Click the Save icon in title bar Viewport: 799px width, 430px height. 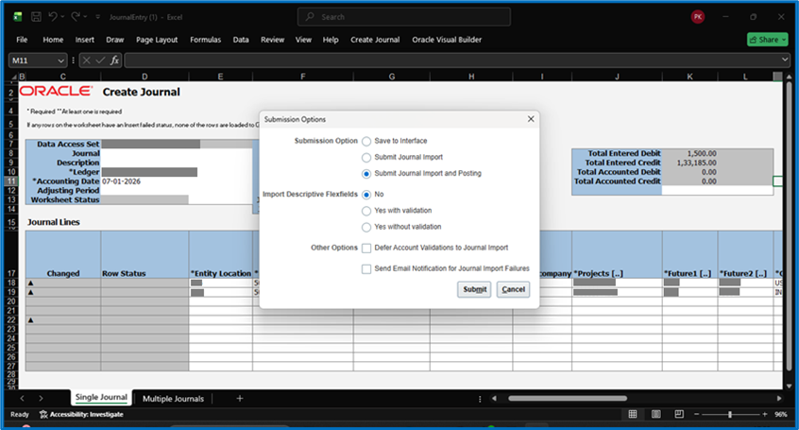36,17
